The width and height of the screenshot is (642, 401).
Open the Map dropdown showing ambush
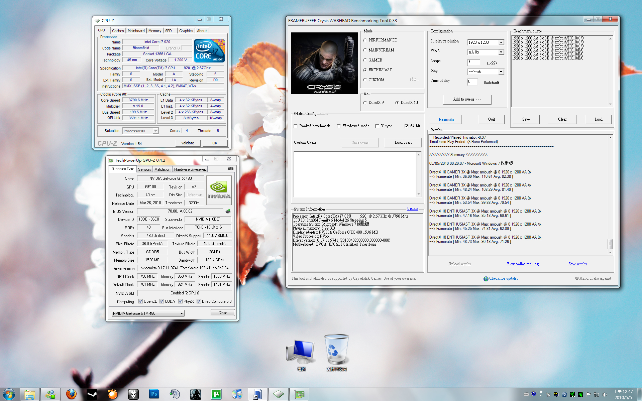click(x=501, y=72)
